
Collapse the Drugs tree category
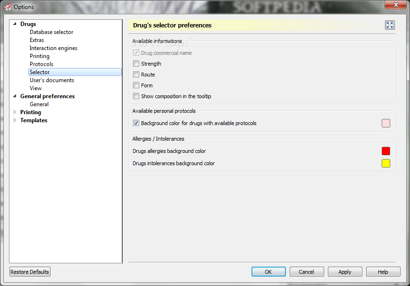coord(15,24)
